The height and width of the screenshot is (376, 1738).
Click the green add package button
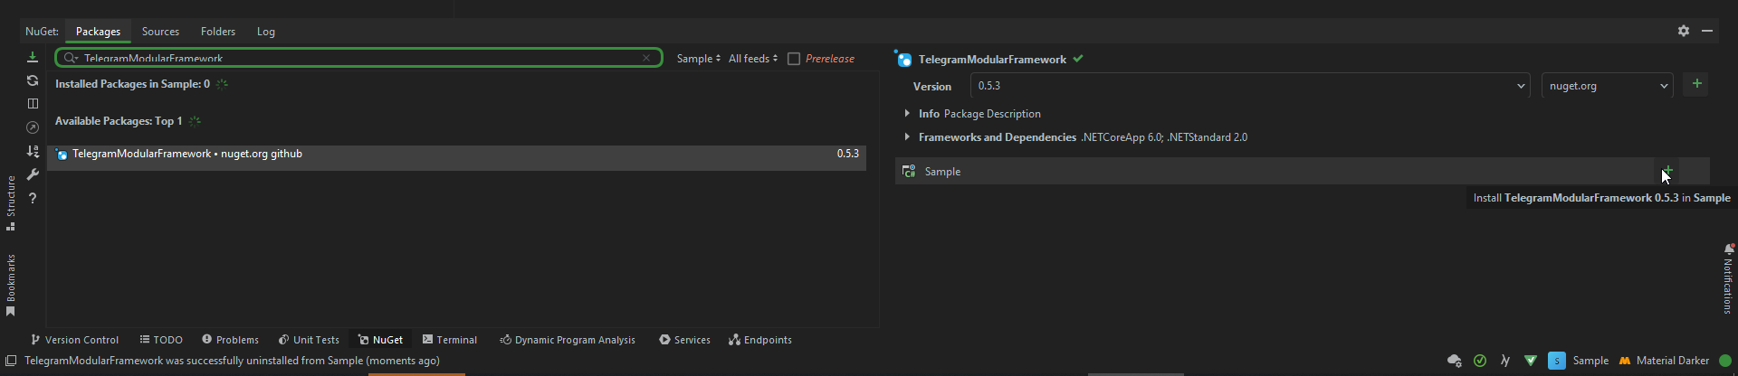coord(1697,84)
